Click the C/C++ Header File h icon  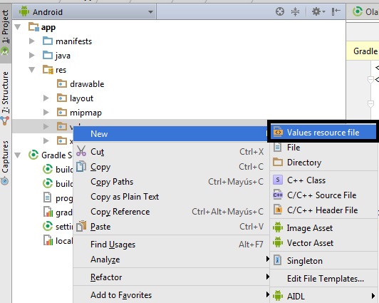(x=278, y=210)
